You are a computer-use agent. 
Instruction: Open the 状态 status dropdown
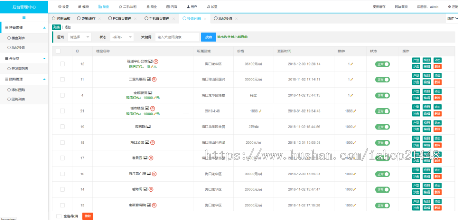click(x=122, y=37)
